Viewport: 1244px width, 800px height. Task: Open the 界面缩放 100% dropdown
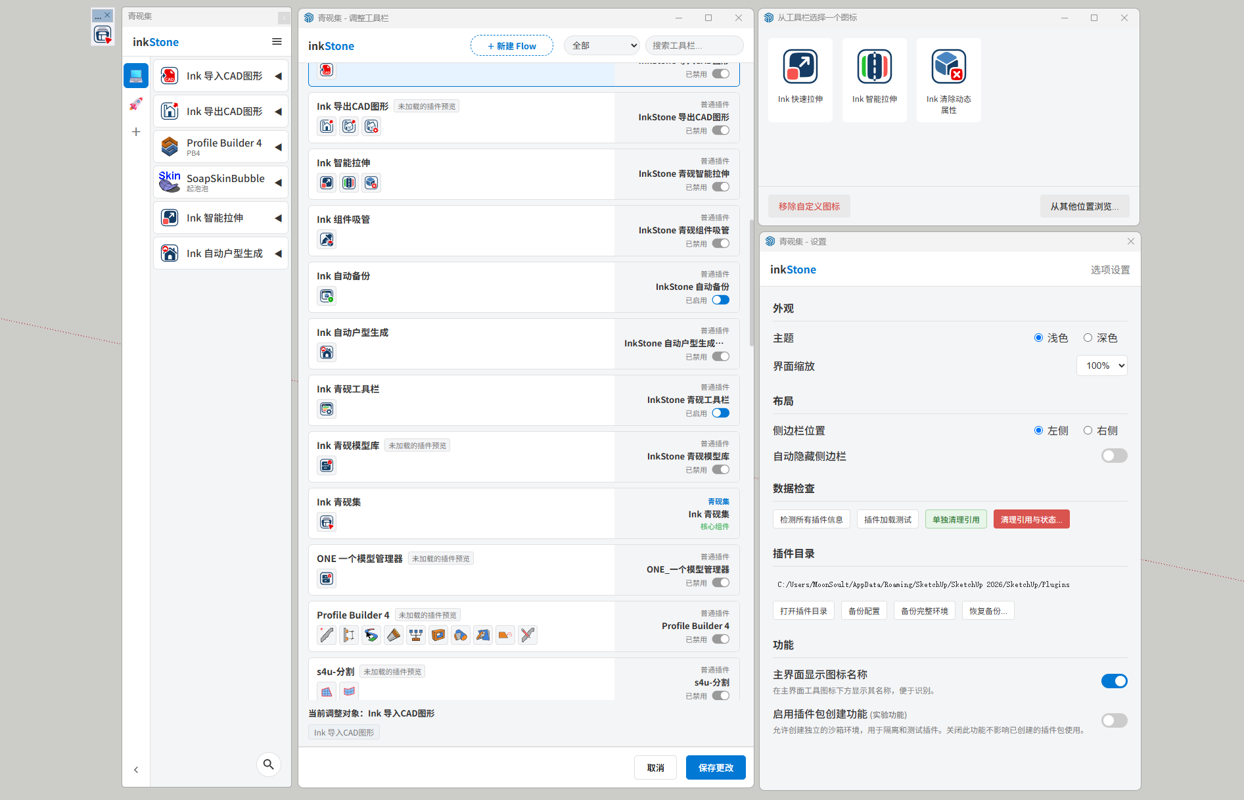[1101, 366]
